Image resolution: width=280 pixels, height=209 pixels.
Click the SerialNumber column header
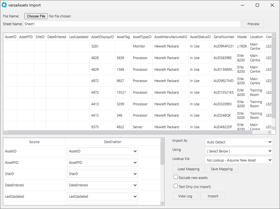click(x=224, y=37)
